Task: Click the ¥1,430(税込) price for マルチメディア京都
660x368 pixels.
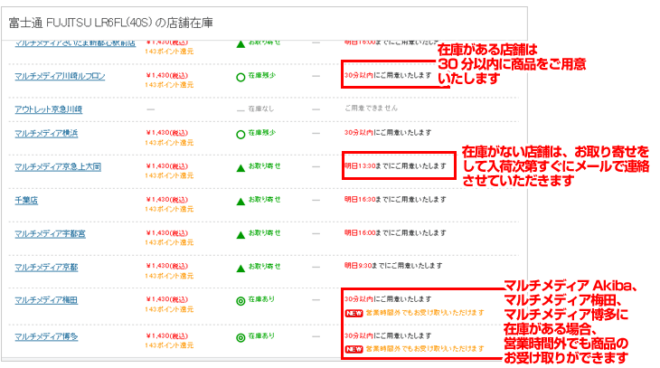Action: (167, 266)
